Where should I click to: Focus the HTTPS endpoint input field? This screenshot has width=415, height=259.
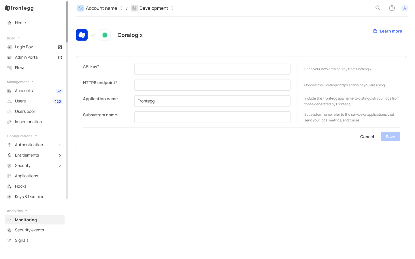click(x=212, y=85)
